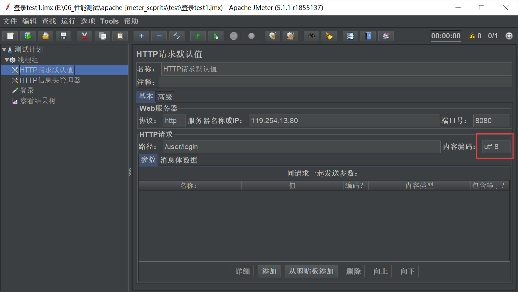Switch to the 基本 tab
518x292 pixels.
pos(146,96)
